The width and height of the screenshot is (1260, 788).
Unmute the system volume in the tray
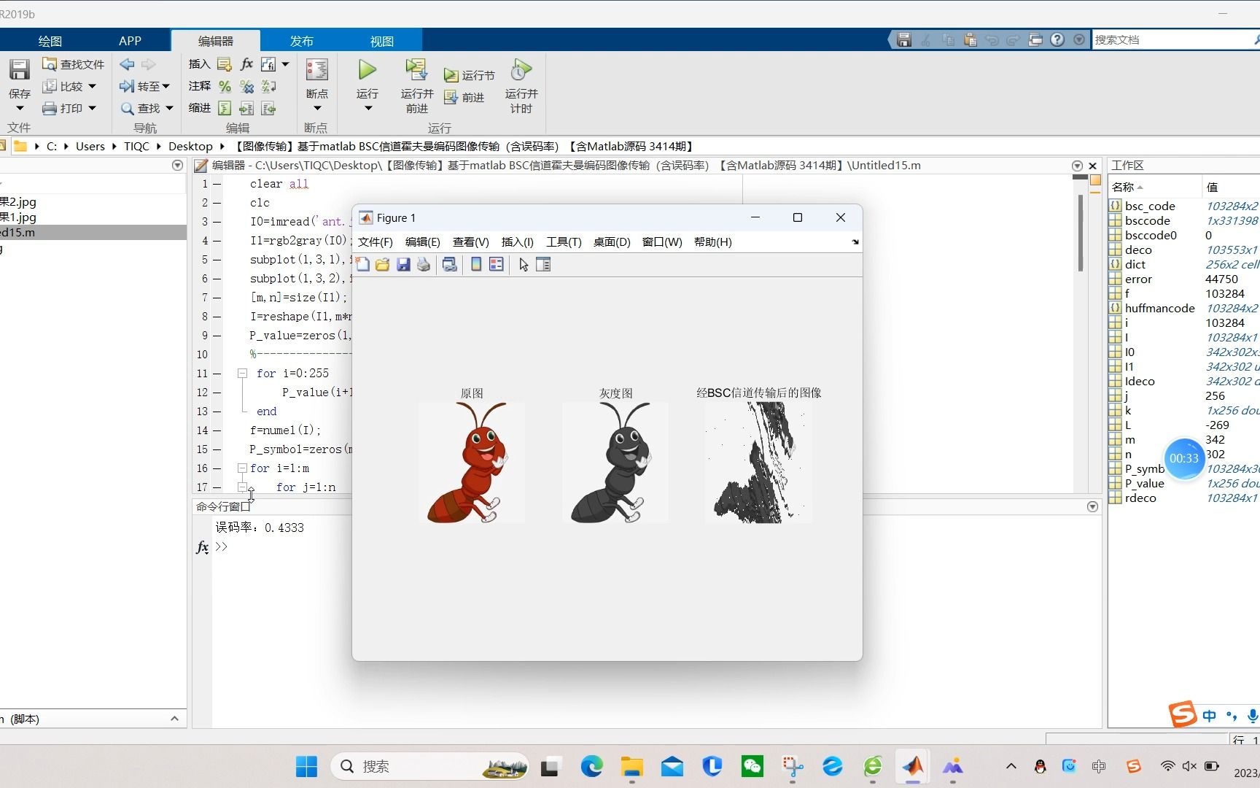[1190, 766]
